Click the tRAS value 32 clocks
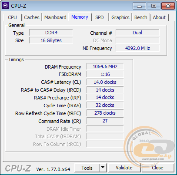 105,105
